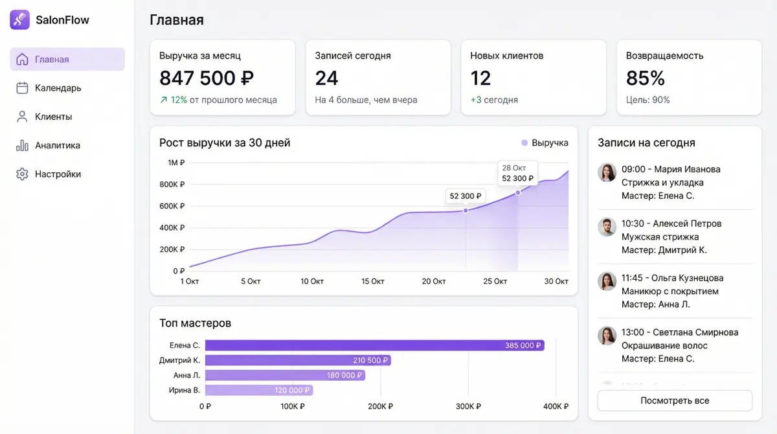Select the Клиенты person icon
The width and height of the screenshot is (777, 434).
point(22,117)
